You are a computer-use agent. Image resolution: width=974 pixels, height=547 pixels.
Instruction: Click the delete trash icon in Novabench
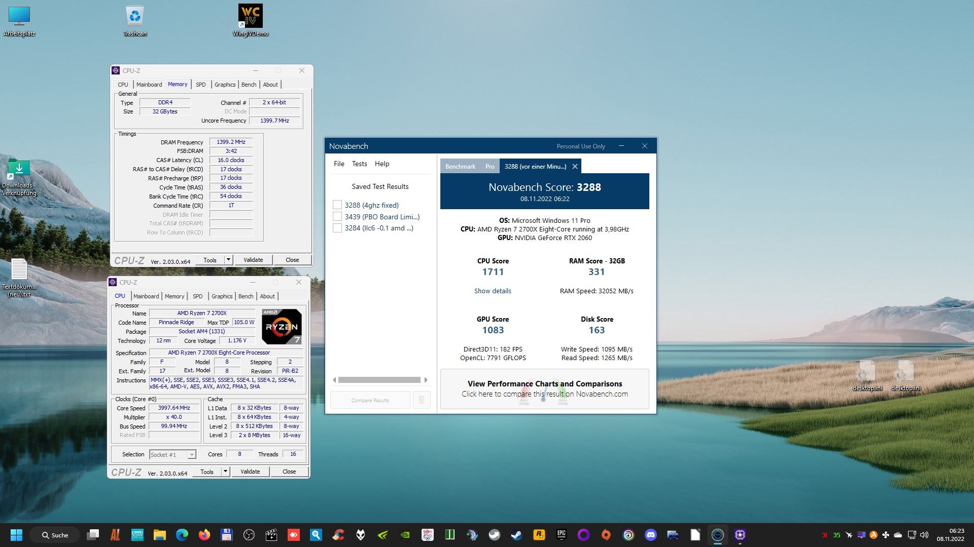[x=422, y=400]
